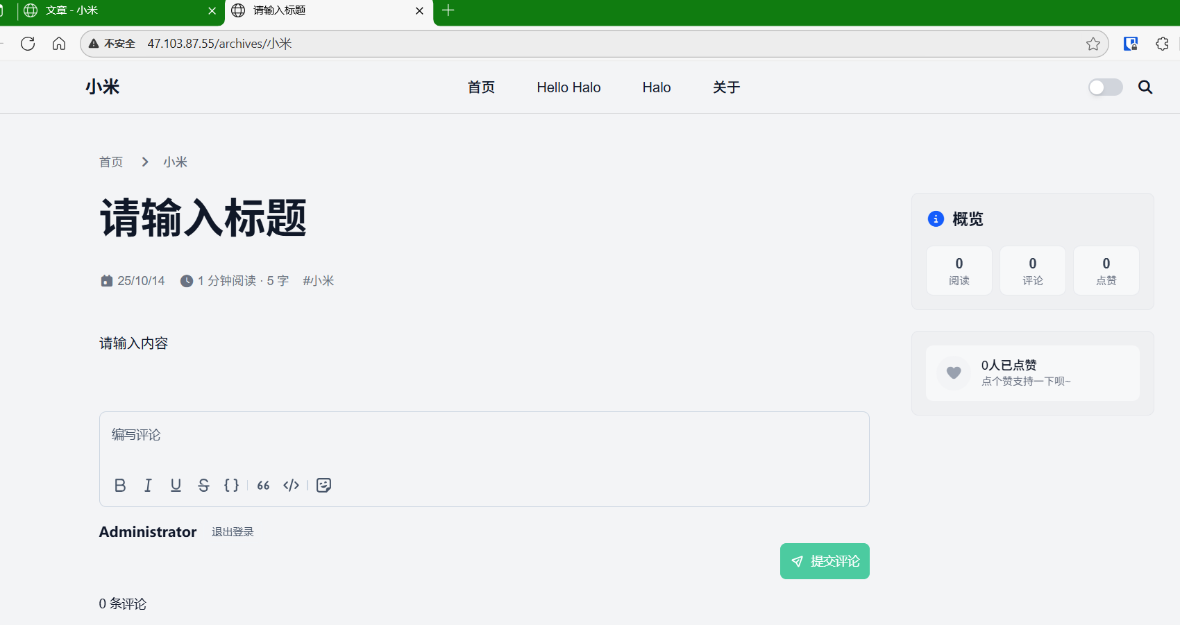Open the #小米 tag link
The height and width of the screenshot is (625, 1180).
point(319,280)
